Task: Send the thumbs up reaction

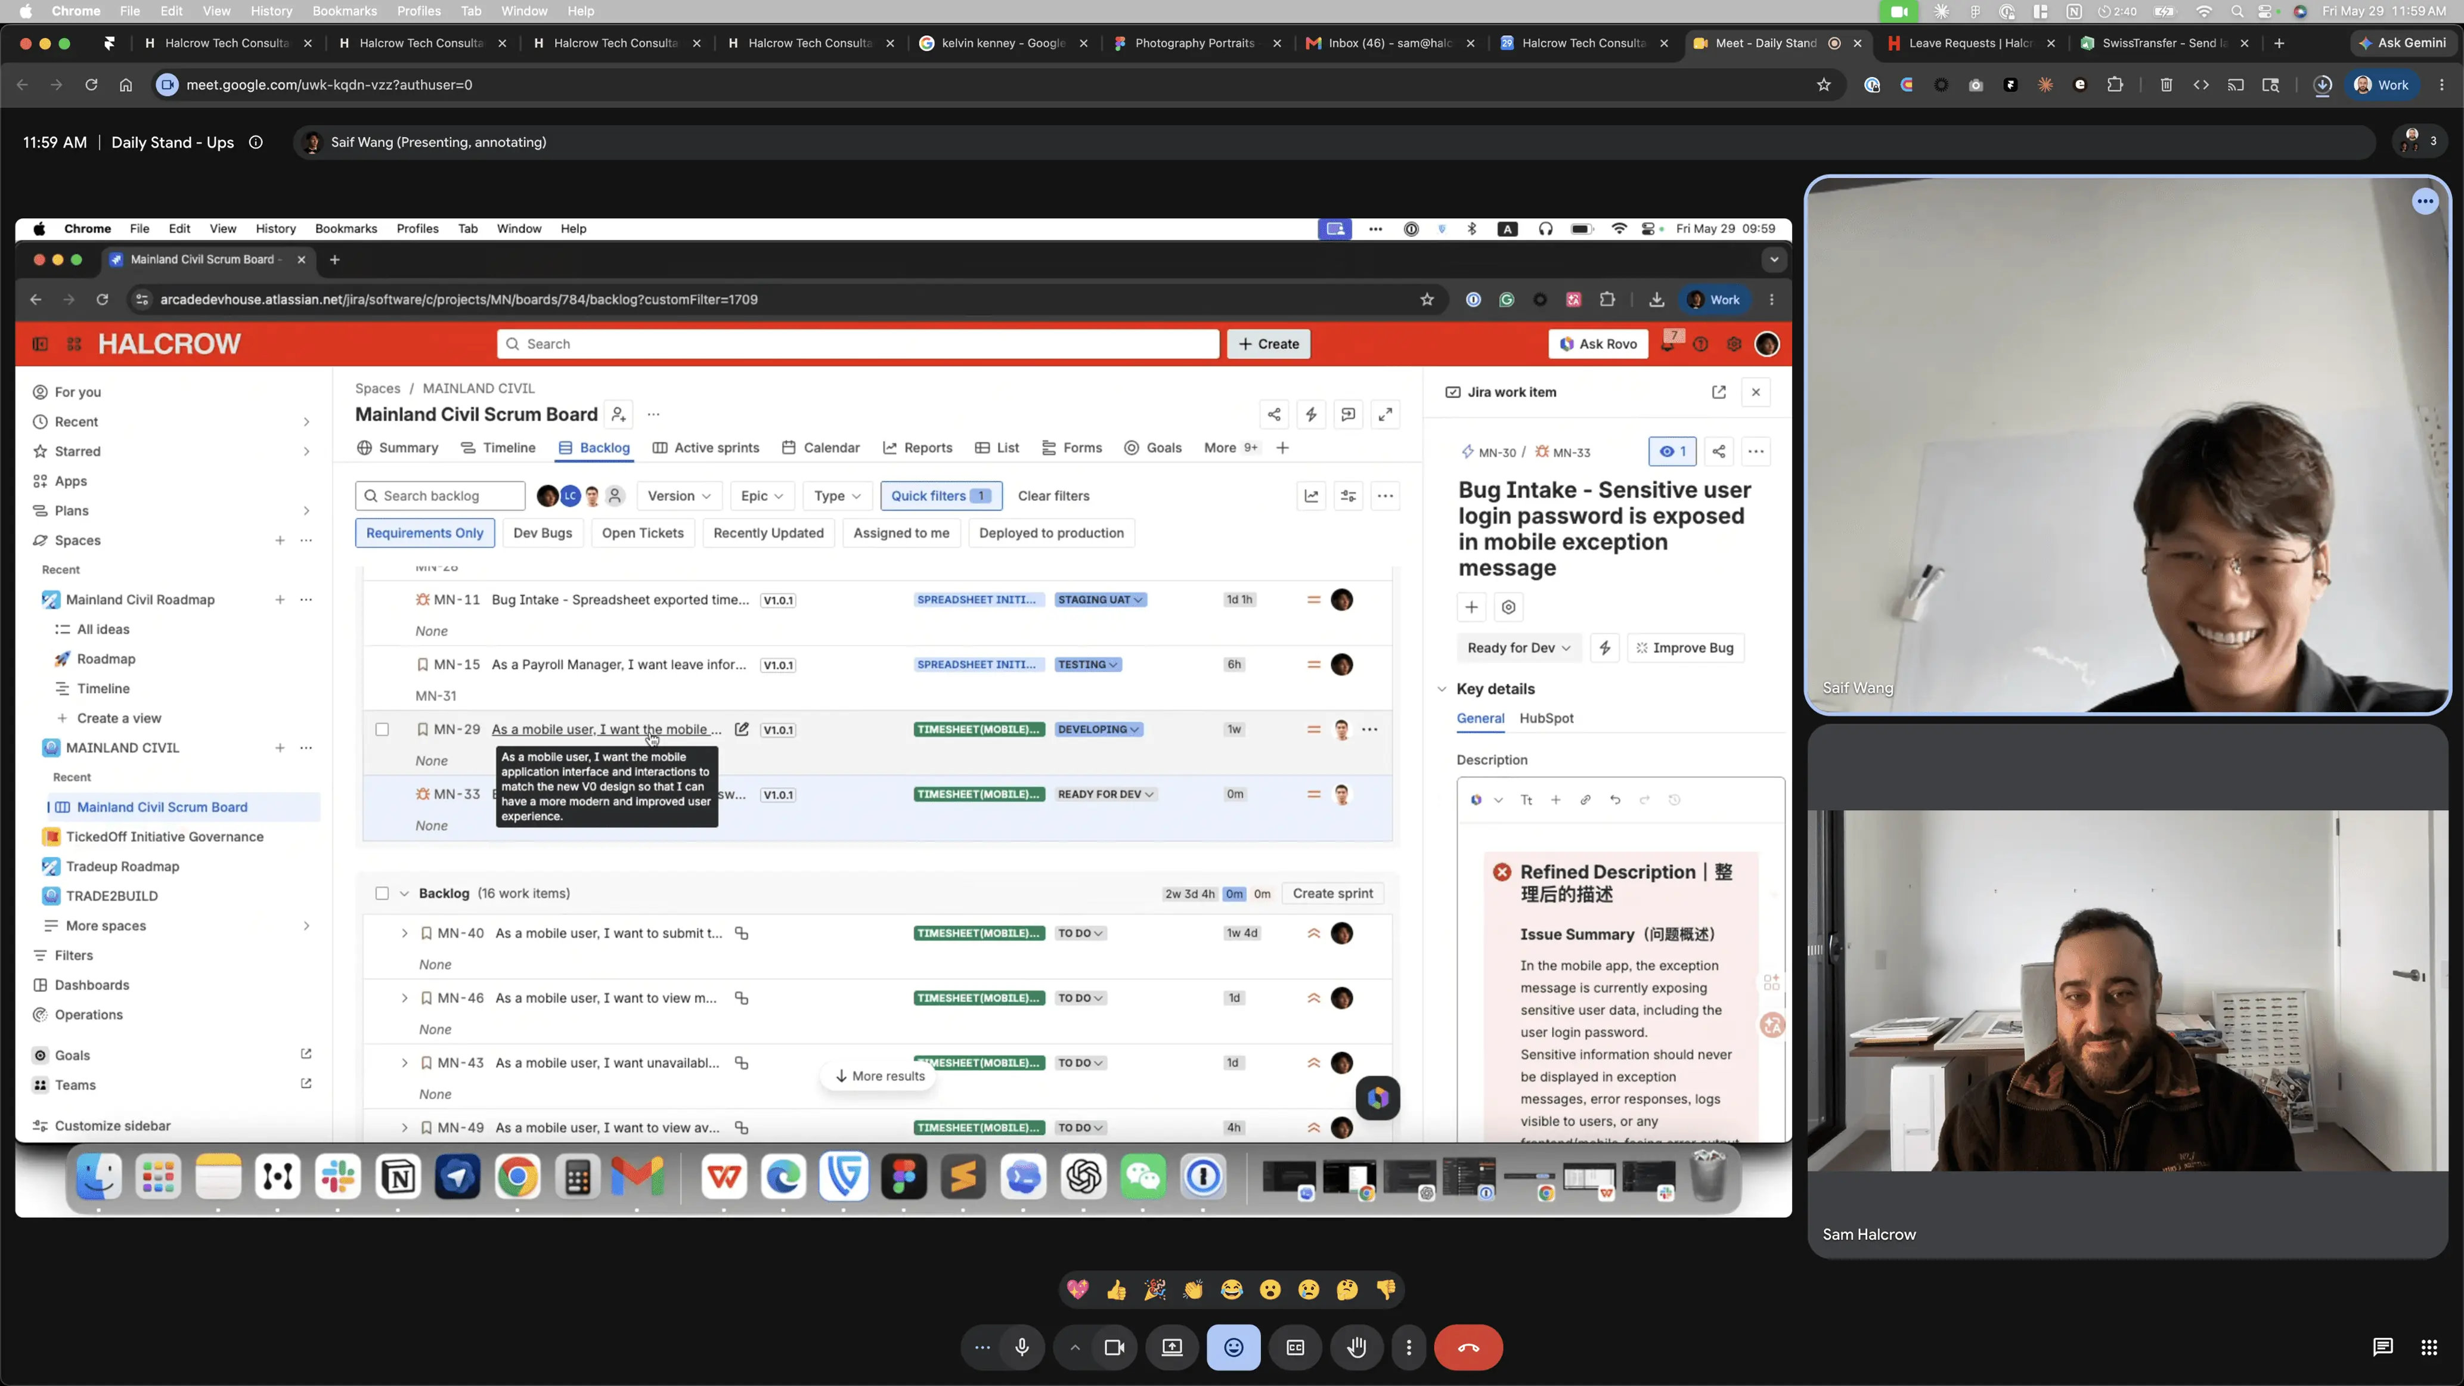Action: [x=1116, y=1289]
